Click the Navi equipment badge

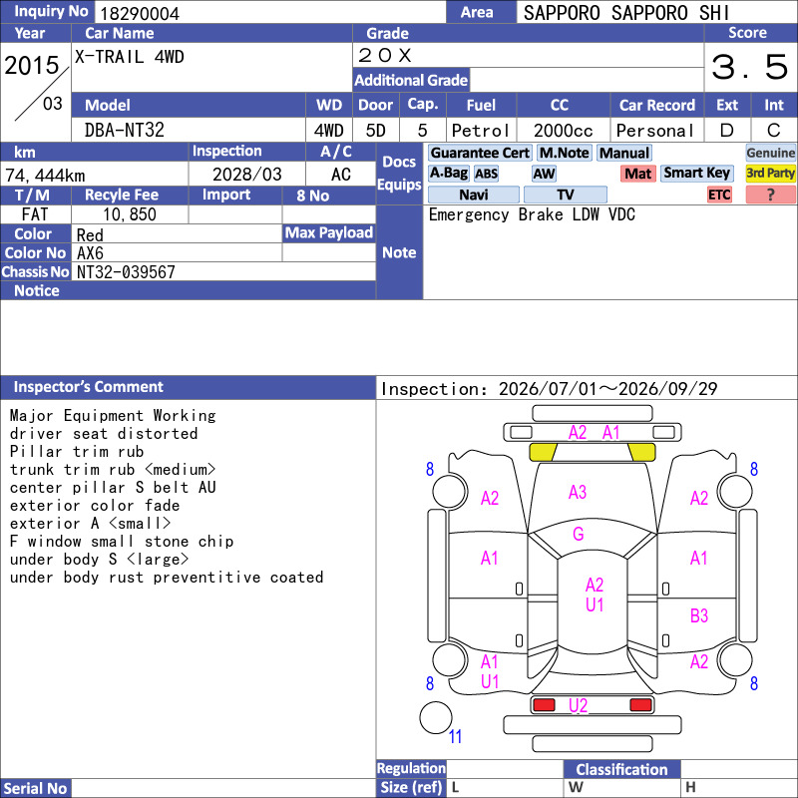pyautogui.click(x=473, y=195)
